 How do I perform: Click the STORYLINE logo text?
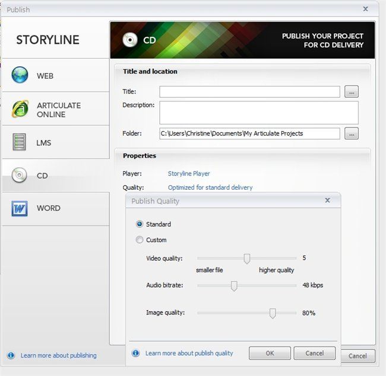[48, 40]
